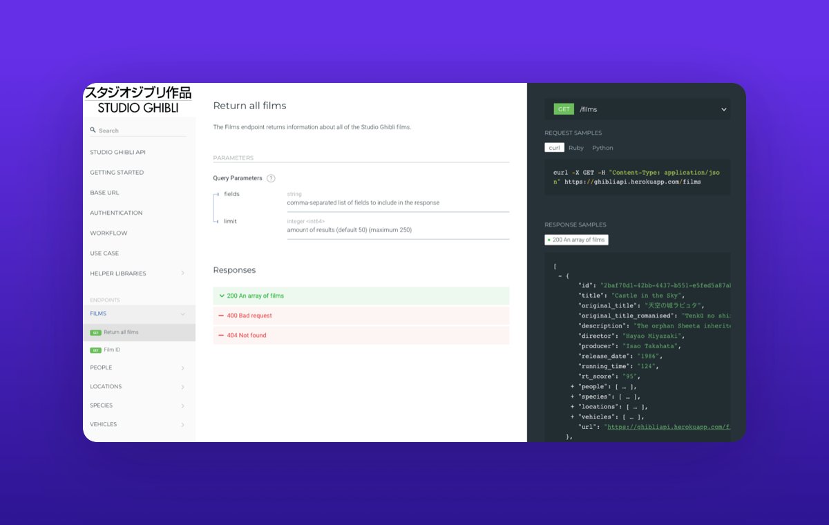
Task: Select USE CASE in sidebar
Action: click(104, 254)
